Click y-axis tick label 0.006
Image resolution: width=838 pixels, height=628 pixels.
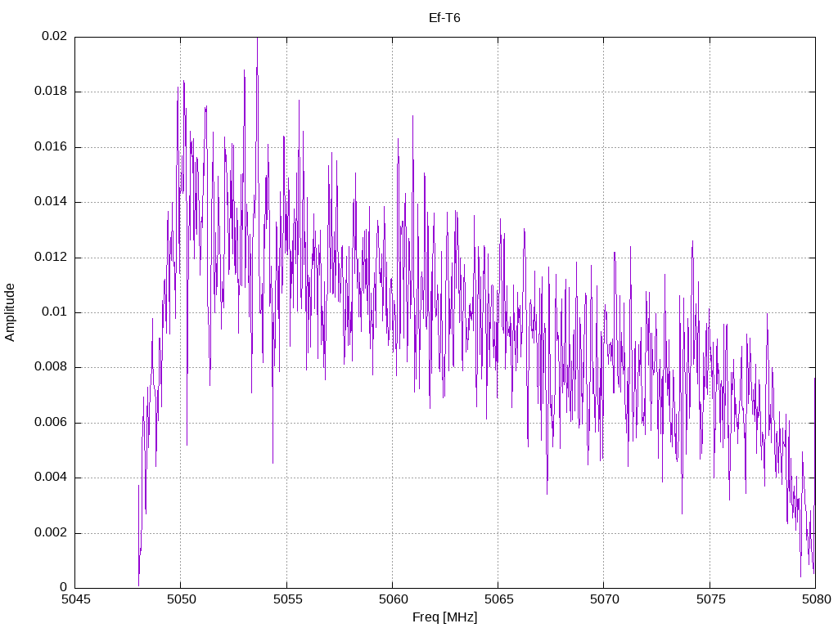point(51,423)
